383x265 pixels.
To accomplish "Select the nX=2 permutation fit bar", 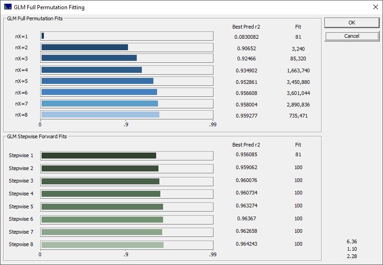I will pyautogui.click(x=127, y=47).
